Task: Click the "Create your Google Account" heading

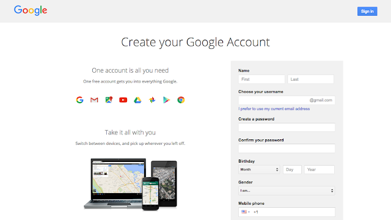Action: click(x=195, y=42)
